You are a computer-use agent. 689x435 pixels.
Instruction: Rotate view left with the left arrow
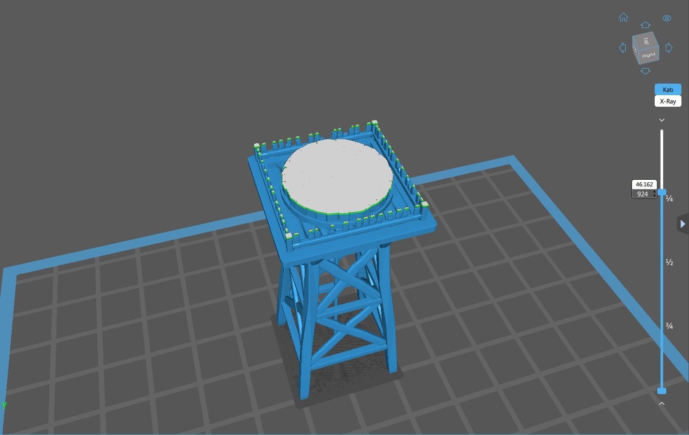click(623, 48)
